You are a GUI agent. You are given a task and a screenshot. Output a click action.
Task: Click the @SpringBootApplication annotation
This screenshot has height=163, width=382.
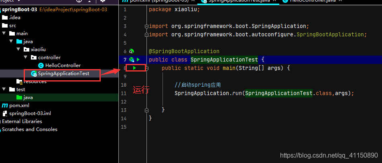[x=184, y=52]
